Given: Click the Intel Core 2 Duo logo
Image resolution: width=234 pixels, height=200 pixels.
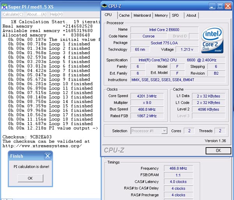Looking at the screenshot, I should [x=212, y=40].
